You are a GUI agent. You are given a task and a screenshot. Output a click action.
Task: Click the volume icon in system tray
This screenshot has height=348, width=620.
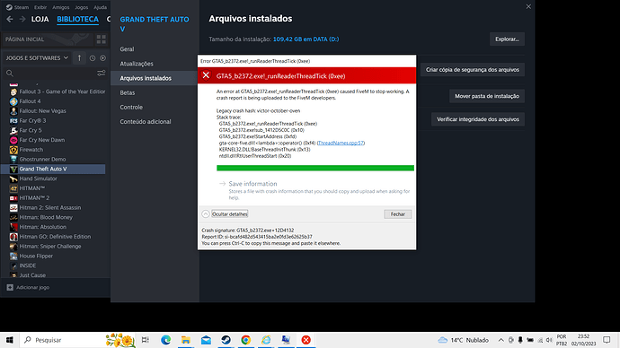pyautogui.click(x=549, y=340)
